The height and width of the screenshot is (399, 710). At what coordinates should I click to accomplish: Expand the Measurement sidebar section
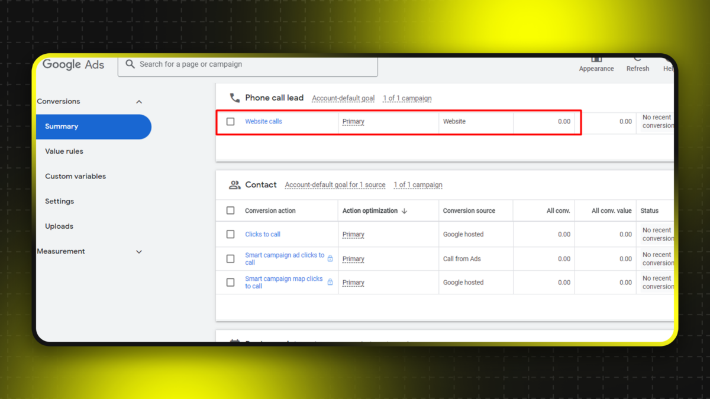pos(139,252)
